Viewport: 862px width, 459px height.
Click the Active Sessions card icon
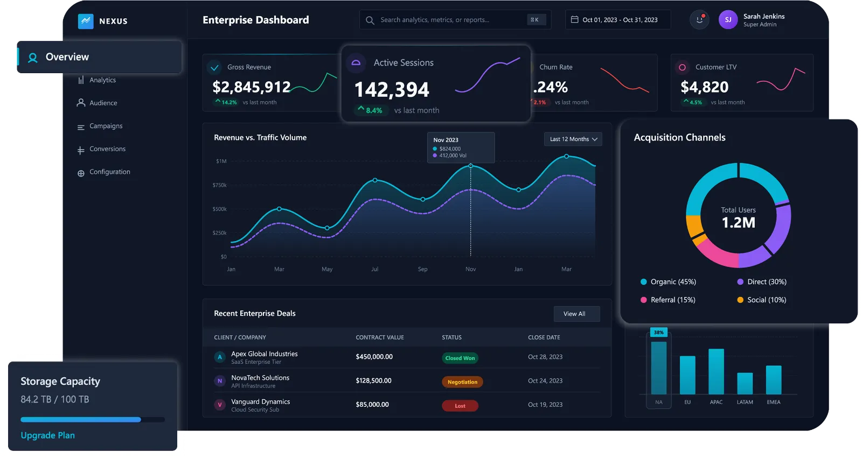coord(356,63)
